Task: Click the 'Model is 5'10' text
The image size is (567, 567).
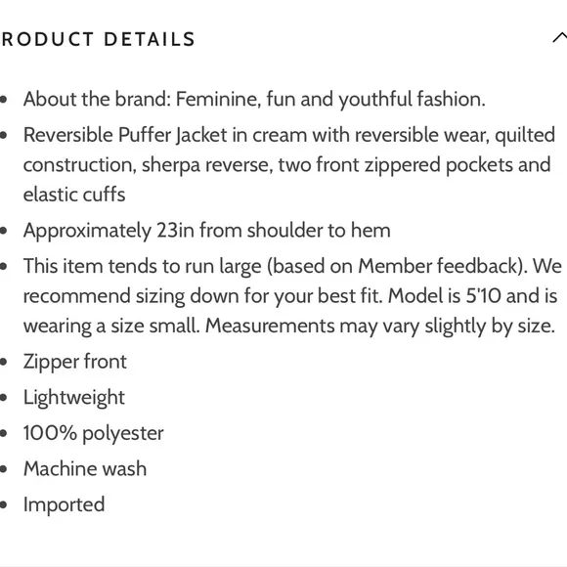Action: point(445,296)
